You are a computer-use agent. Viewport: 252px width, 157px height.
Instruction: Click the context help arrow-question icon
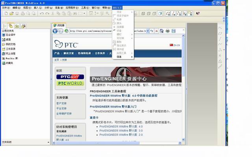tap(198, 13)
